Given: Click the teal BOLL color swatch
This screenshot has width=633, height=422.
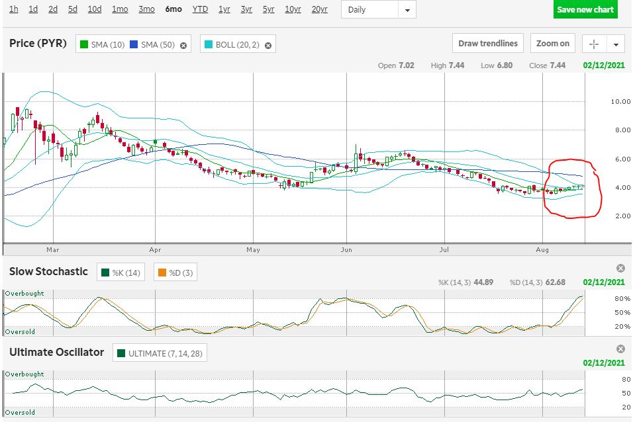Looking at the screenshot, I should pos(210,44).
